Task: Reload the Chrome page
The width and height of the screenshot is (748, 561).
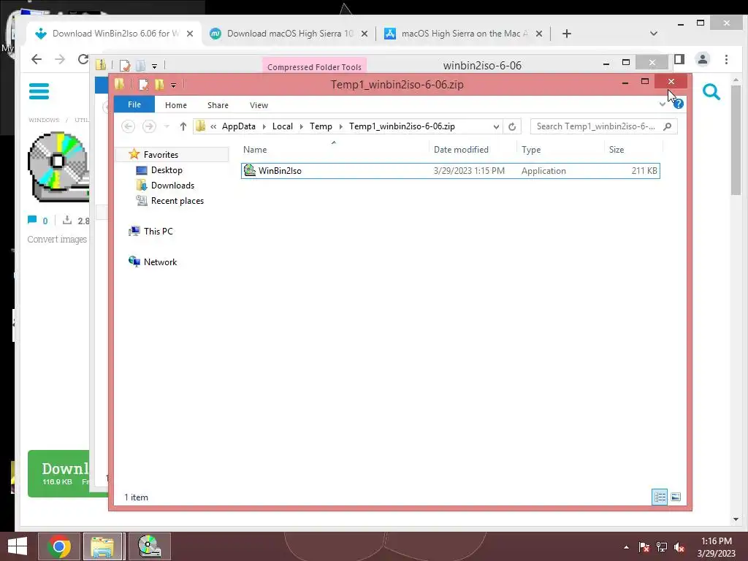Action: click(83, 59)
